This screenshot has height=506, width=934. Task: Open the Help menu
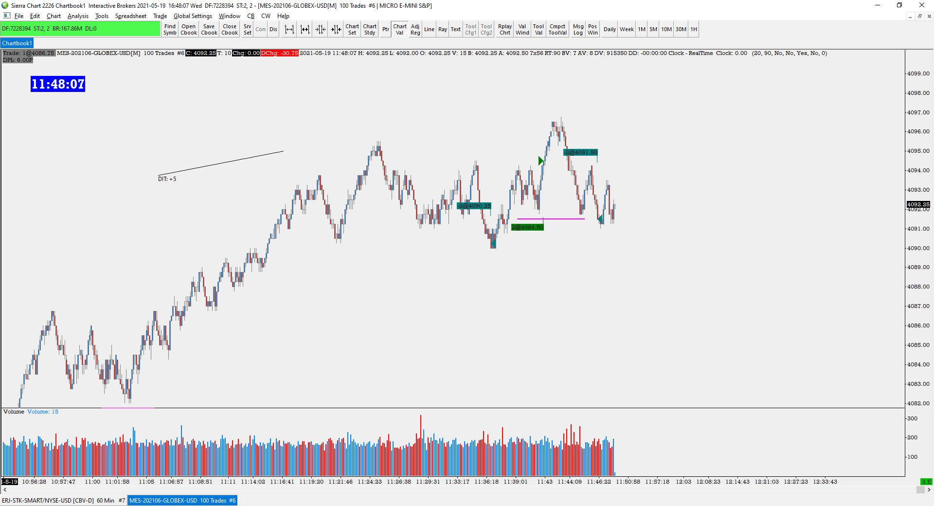point(283,16)
